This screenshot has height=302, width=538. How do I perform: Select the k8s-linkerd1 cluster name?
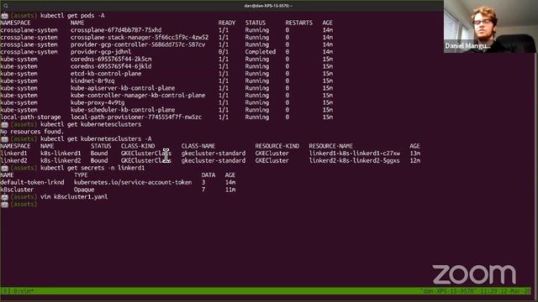tap(61, 154)
